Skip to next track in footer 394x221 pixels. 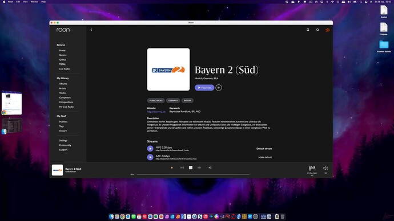pos(199,167)
